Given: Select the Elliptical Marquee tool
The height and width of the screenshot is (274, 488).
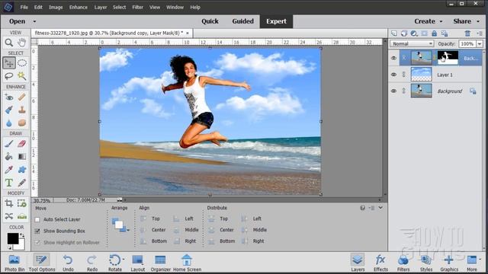Looking at the screenshot, I should pyautogui.click(x=22, y=63).
